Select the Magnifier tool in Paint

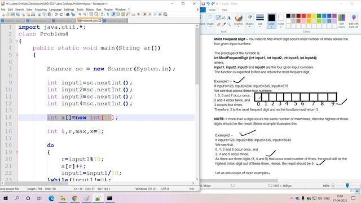pos(229,24)
